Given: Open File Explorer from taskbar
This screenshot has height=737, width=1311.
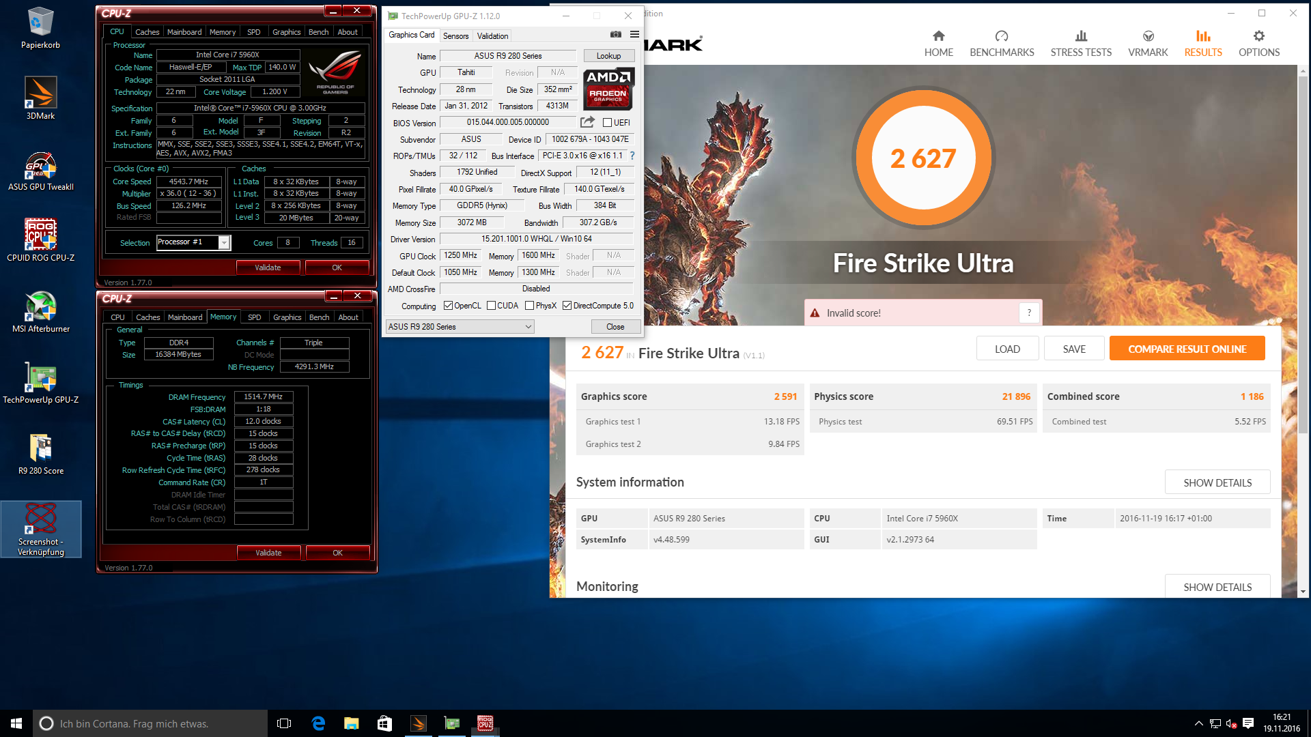Looking at the screenshot, I should [351, 723].
